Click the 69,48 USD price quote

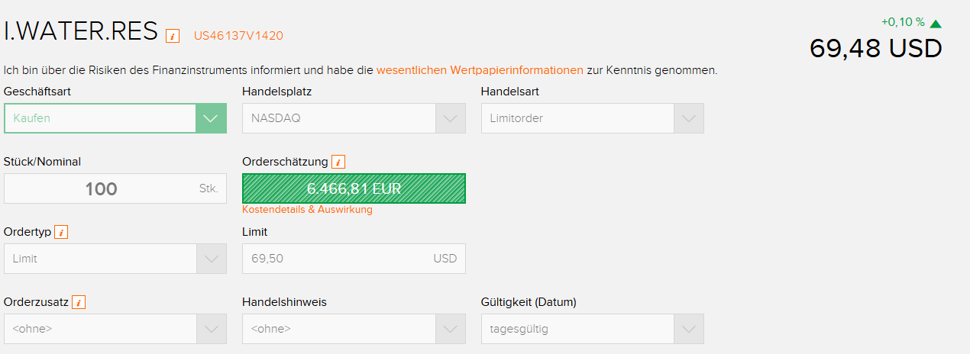pyautogui.click(x=875, y=49)
